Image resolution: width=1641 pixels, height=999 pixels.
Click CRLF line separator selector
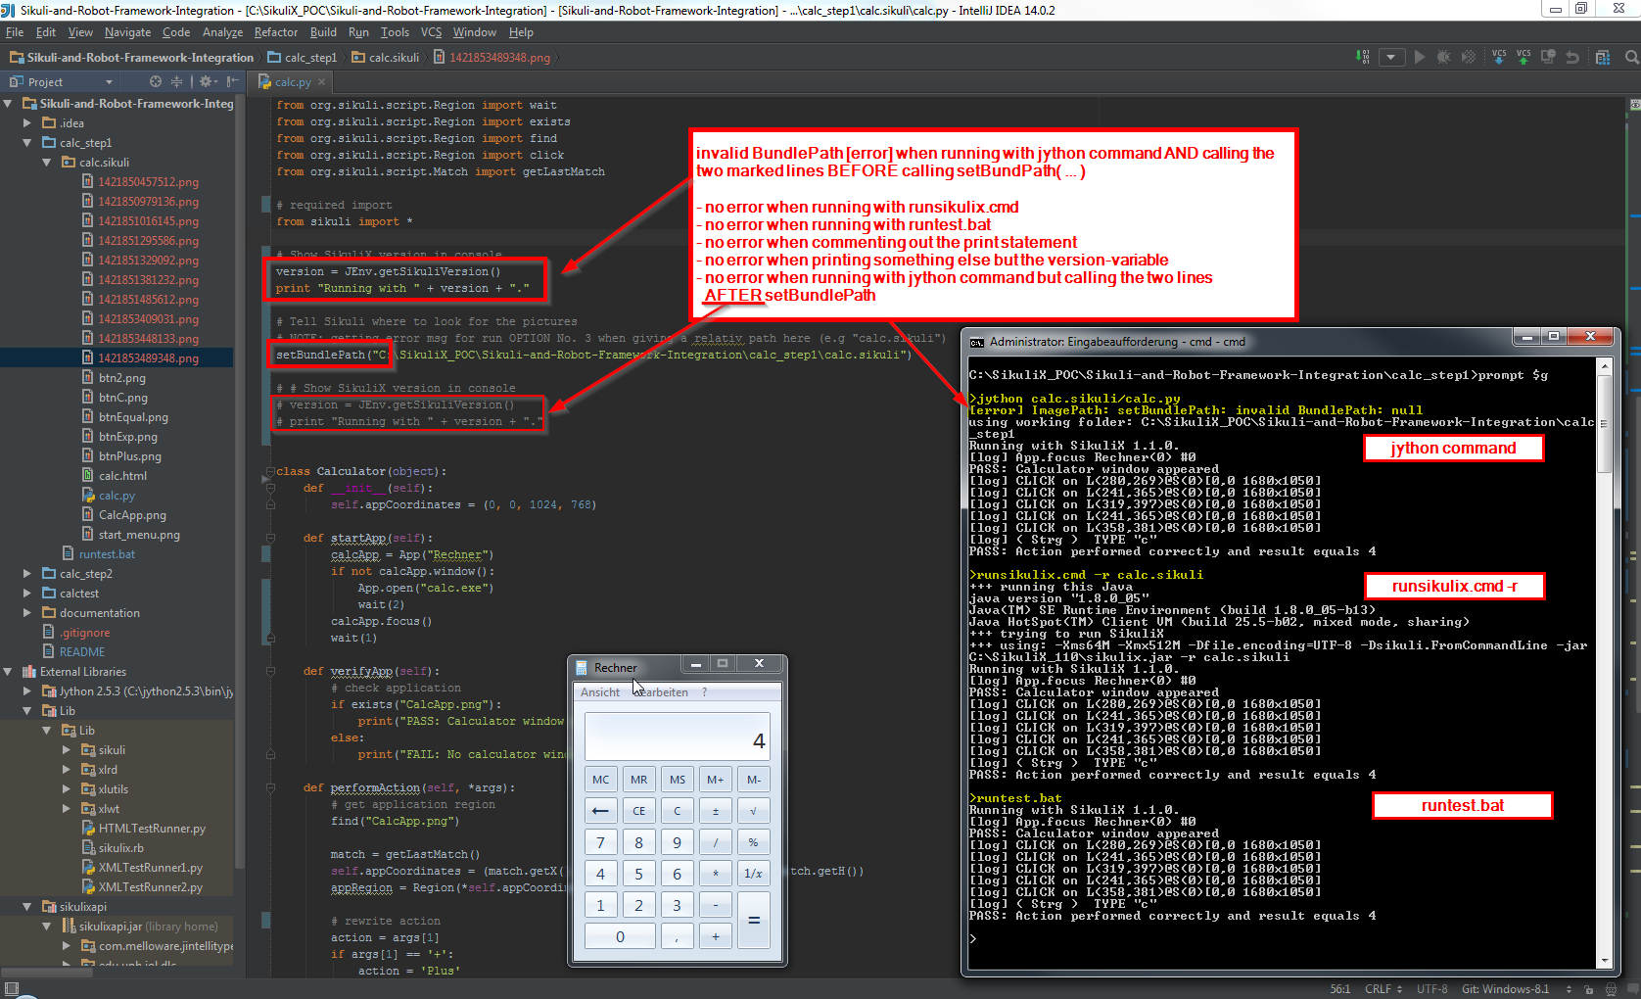point(1383,989)
